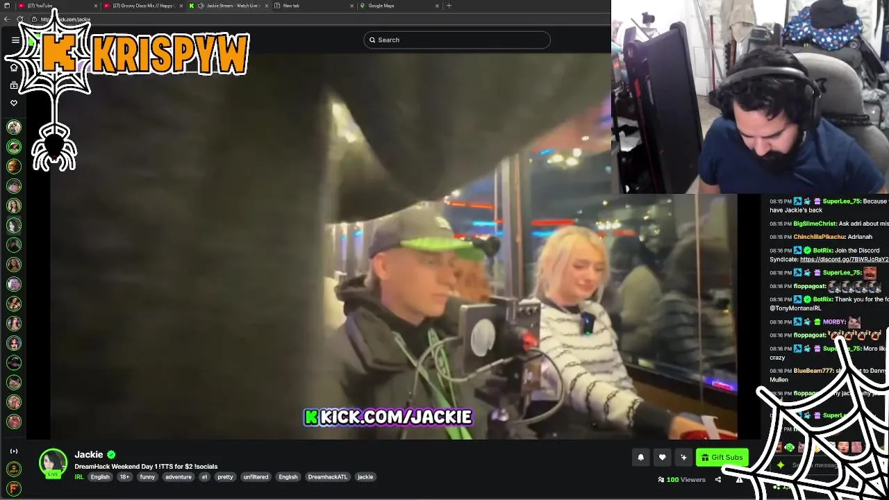889x500 pixels.
Task: Click the Jackie channel name
Action: click(x=88, y=454)
